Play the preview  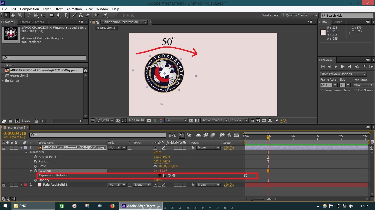pos(336,67)
